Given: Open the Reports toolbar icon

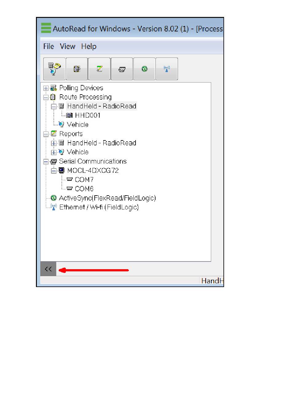Looking at the screenshot, I should [99, 69].
